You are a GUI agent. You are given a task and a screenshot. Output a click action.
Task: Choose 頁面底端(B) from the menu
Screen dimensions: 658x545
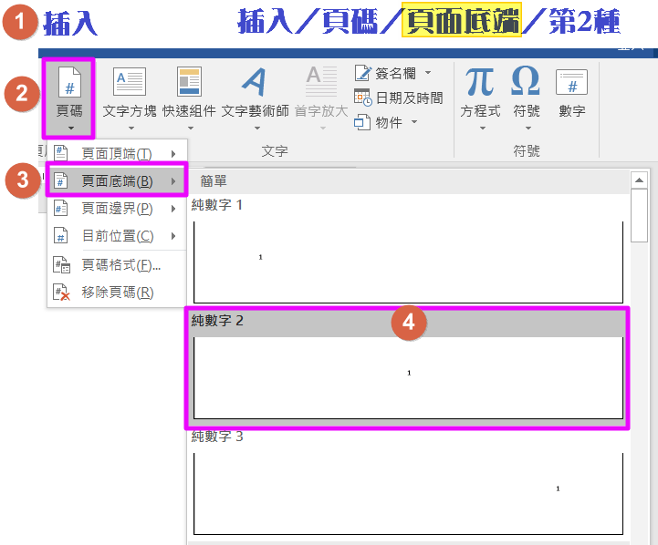coord(117,181)
